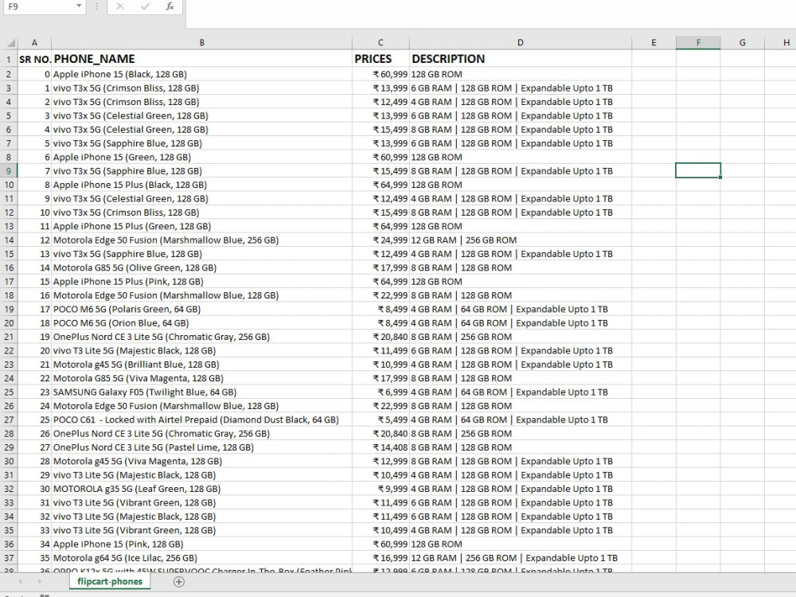Select row 37 header

point(9,558)
